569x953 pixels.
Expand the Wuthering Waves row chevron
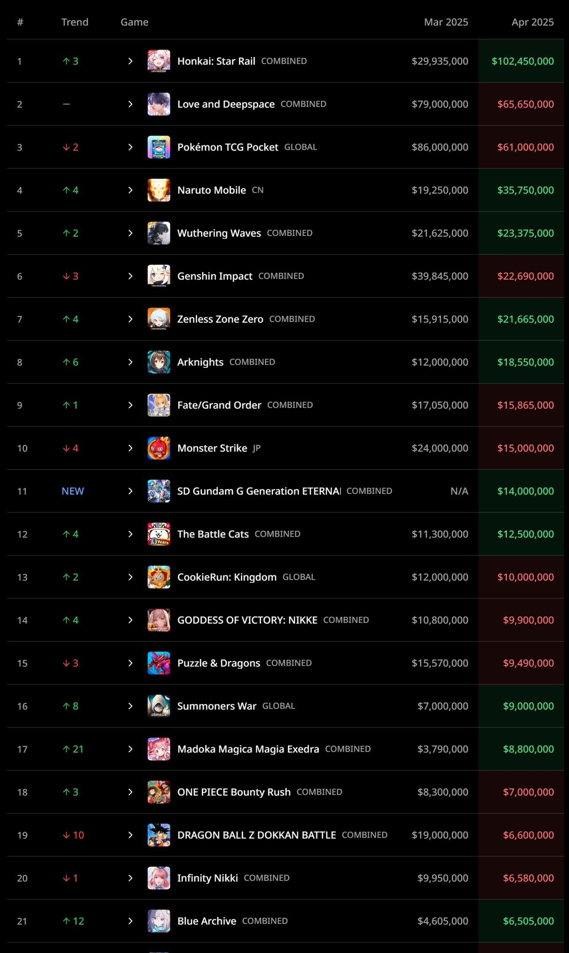click(x=130, y=233)
